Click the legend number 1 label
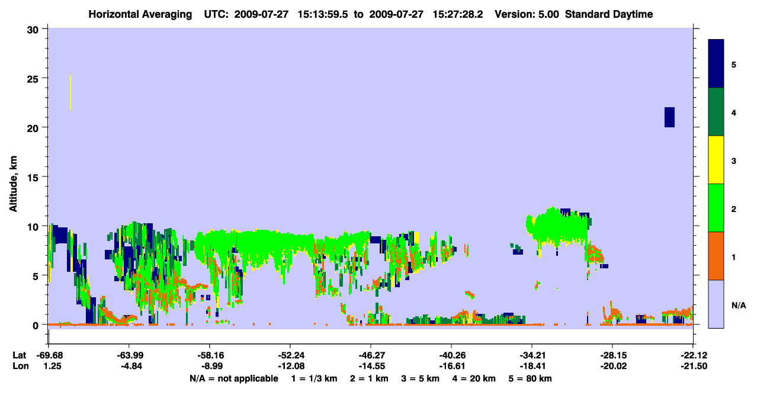770x395 pixels. 734,256
